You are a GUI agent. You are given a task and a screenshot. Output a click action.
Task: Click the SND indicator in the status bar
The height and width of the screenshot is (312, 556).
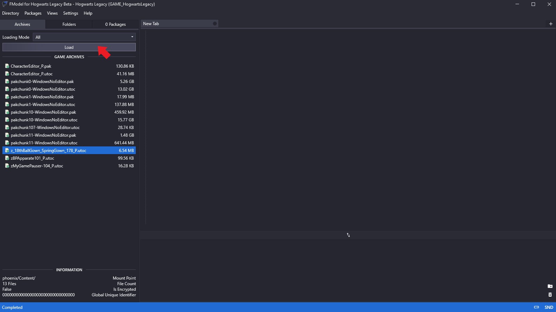[549, 307]
